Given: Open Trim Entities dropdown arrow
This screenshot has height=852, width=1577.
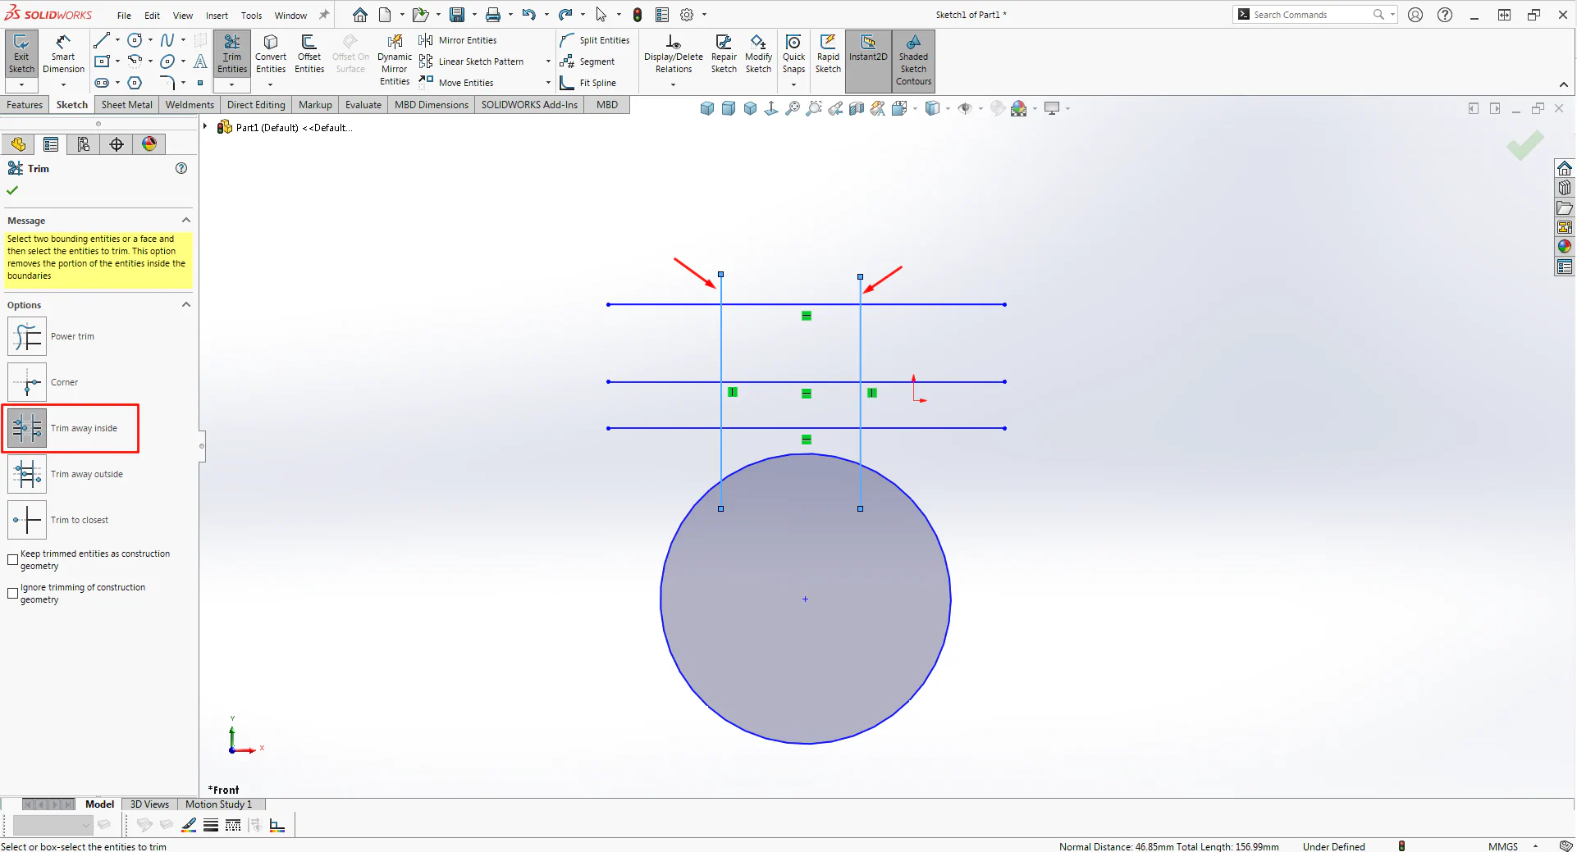Looking at the screenshot, I should point(232,84).
